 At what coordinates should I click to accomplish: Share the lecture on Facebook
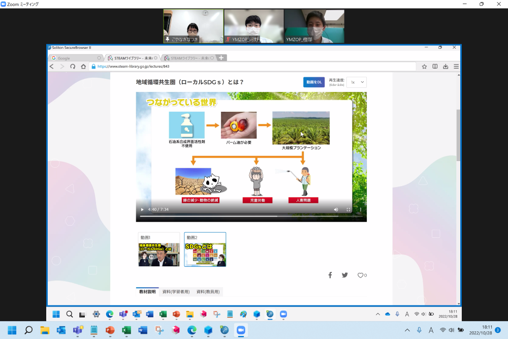(330, 275)
